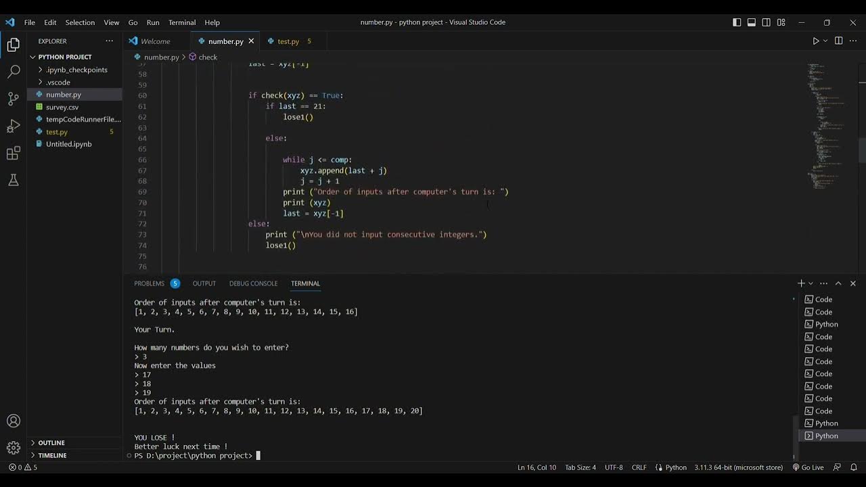Select the TERMINAL panel tab
Viewport: 866px width, 487px height.
305,283
